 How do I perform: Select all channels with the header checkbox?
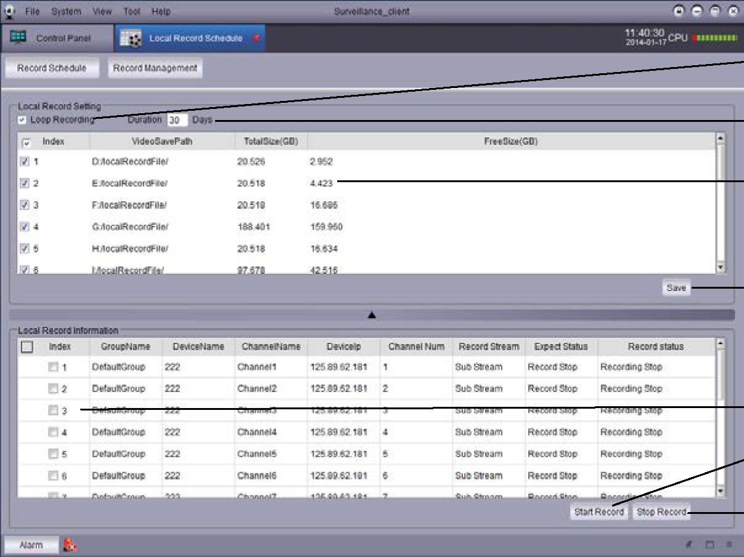pos(27,347)
